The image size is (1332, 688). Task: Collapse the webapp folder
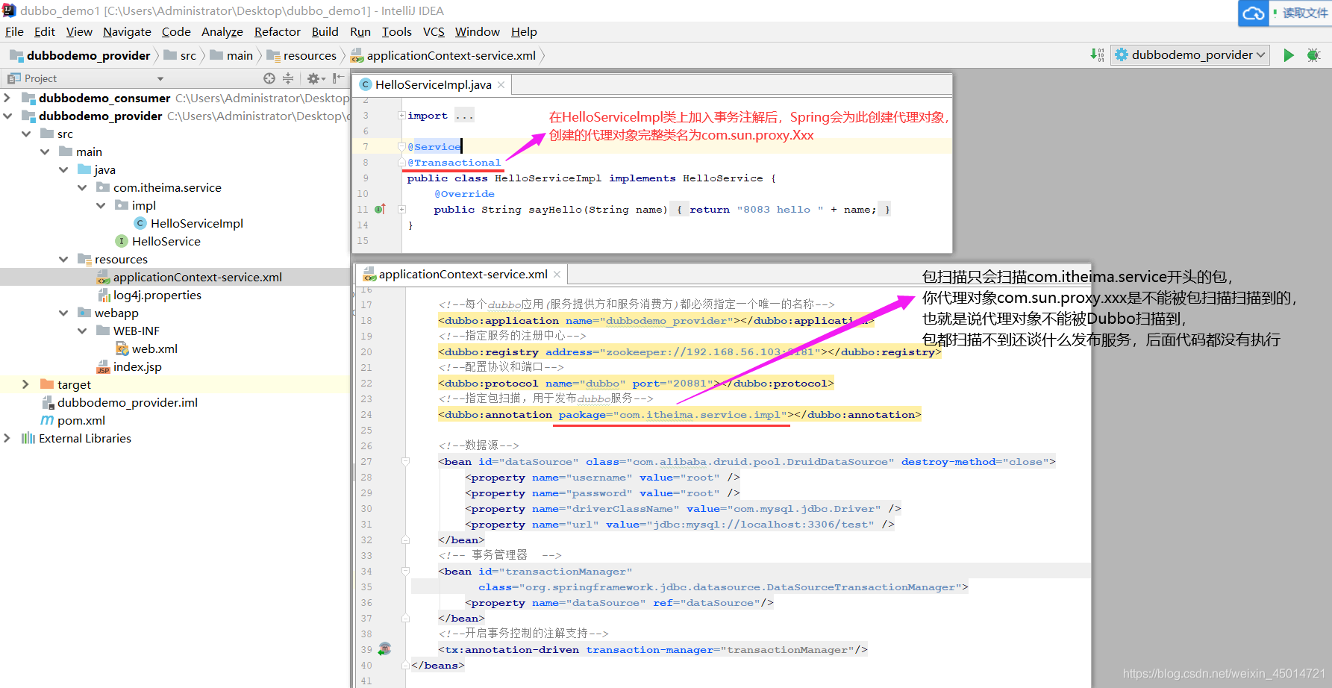[x=63, y=313]
